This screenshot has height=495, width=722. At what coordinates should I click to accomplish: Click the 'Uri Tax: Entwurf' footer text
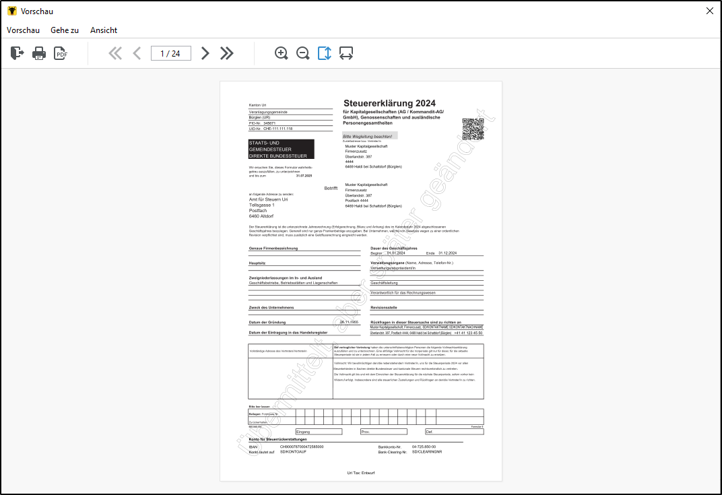click(x=361, y=473)
